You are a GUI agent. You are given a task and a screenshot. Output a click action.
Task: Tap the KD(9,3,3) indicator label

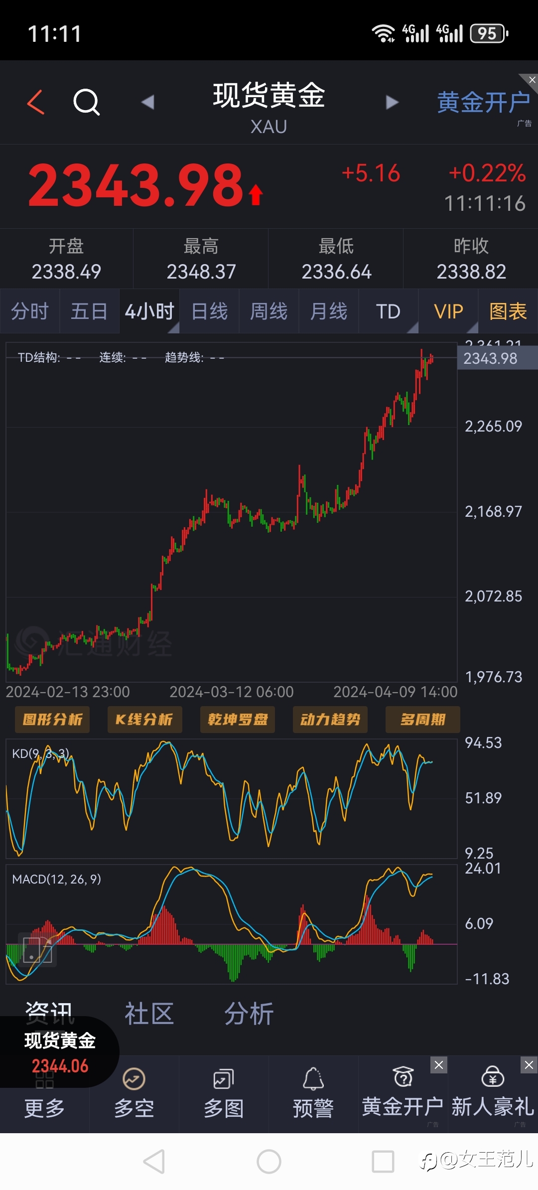40,753
